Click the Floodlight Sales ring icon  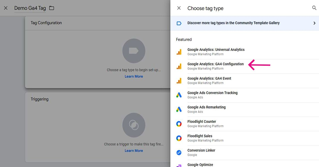179,138
